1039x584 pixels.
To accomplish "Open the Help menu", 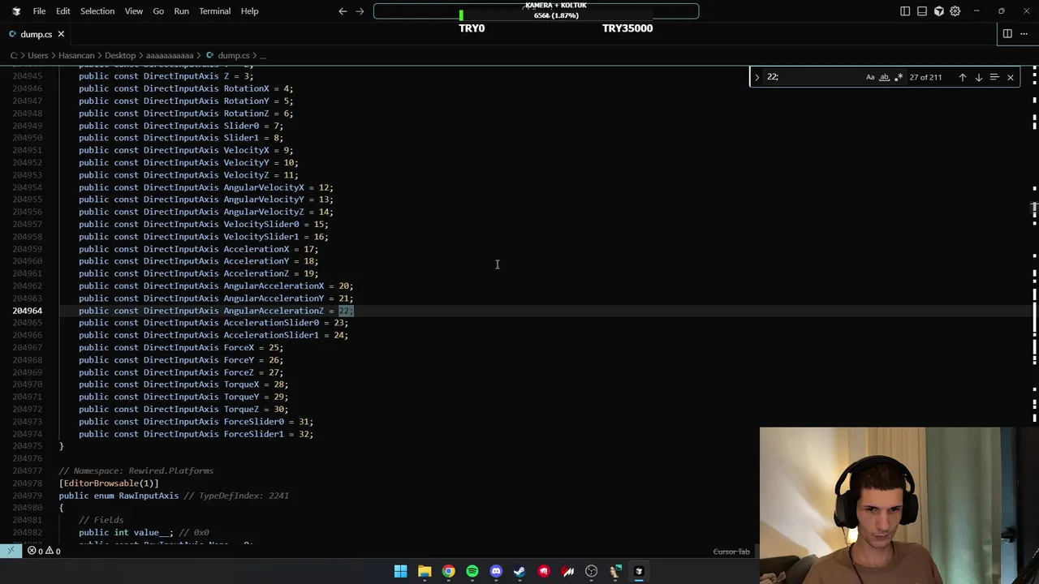I will click(x=249, y=11).
